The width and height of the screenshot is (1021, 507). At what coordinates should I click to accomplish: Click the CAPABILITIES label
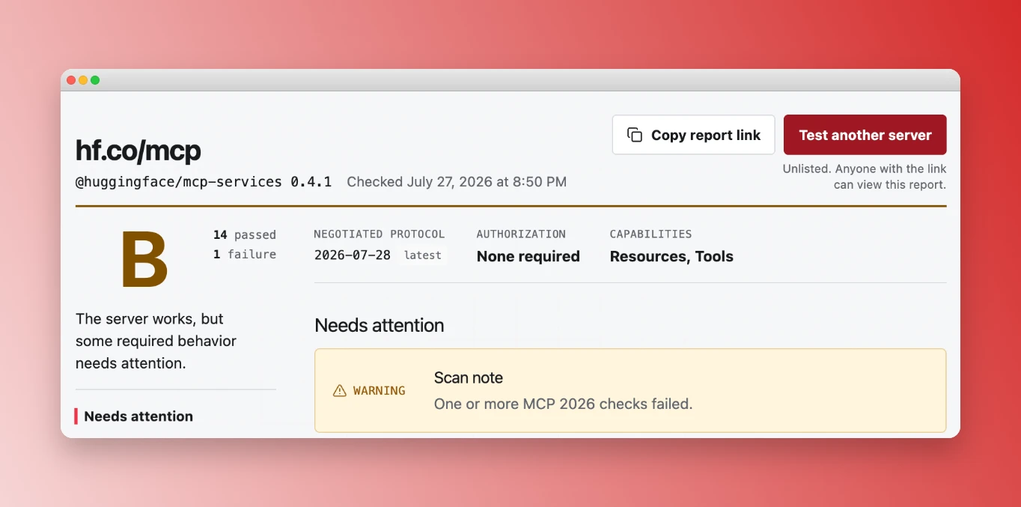tap(651, 234)
